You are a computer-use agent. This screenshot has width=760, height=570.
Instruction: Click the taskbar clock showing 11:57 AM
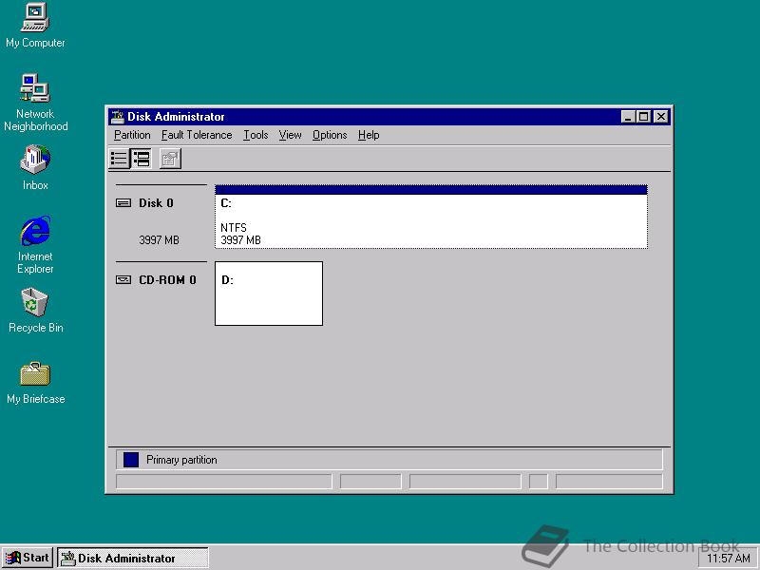point(728,559)
